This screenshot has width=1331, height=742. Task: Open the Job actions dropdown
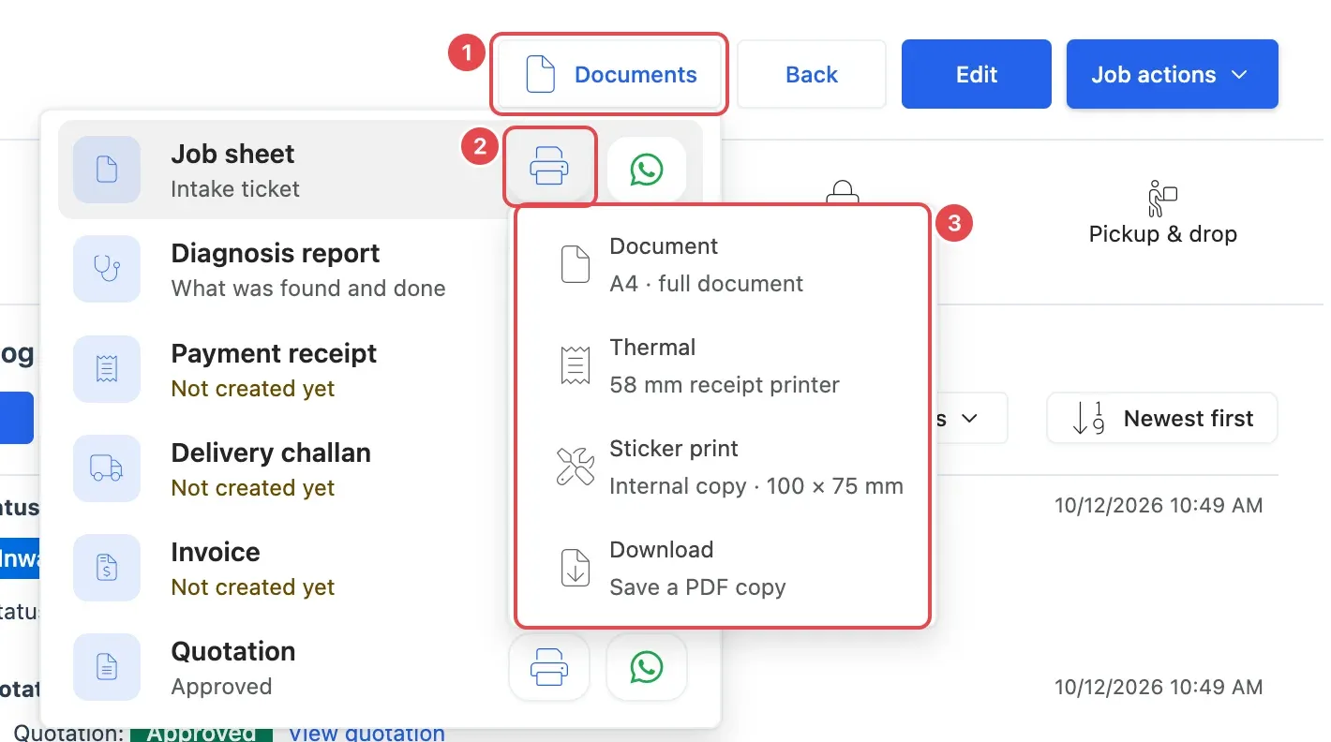[1173, 74]
